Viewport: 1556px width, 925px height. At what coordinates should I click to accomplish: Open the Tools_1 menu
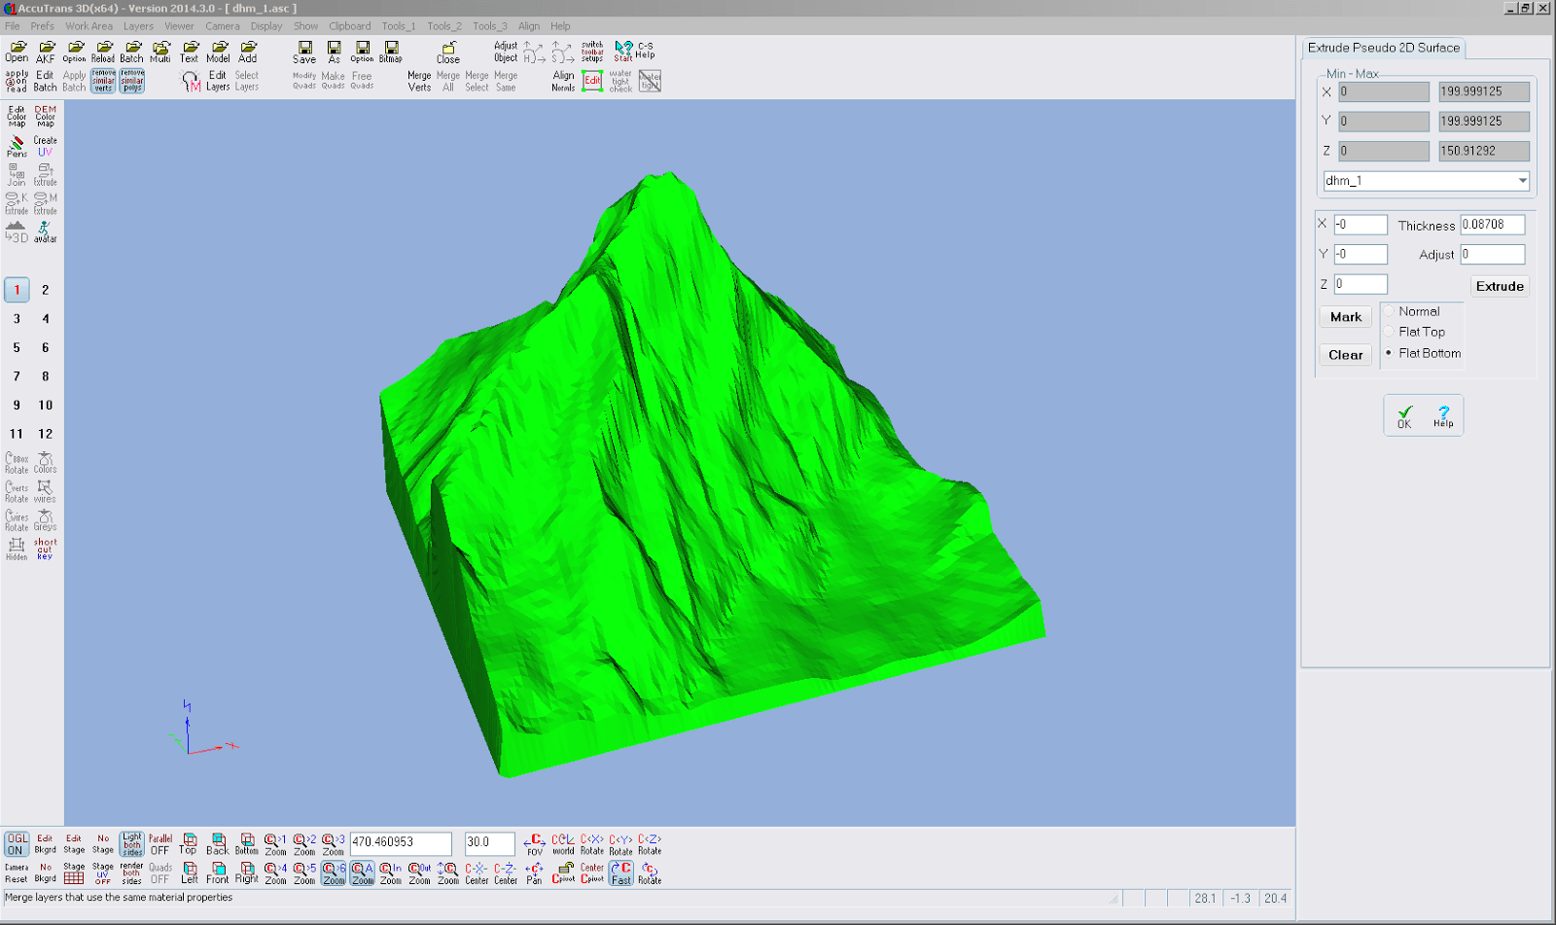point(398,26)
